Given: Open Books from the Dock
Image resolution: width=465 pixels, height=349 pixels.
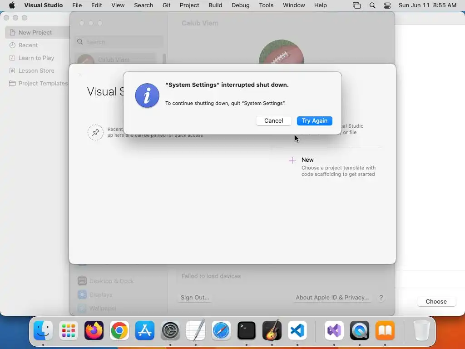Looking at the screenshot, I should click(x=385, y=330).
